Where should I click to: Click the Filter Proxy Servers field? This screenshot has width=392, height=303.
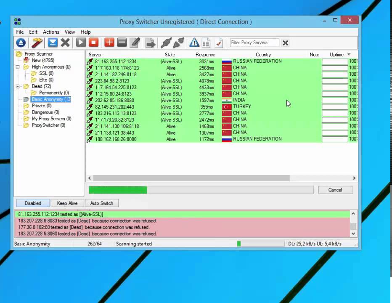pos(254,43)
